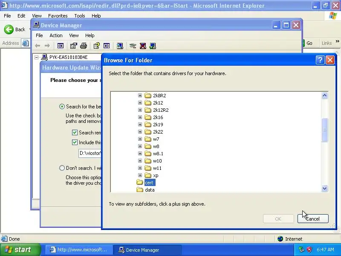
Task: Expand the 2k16 folder
Action: [x=140, y=117]
